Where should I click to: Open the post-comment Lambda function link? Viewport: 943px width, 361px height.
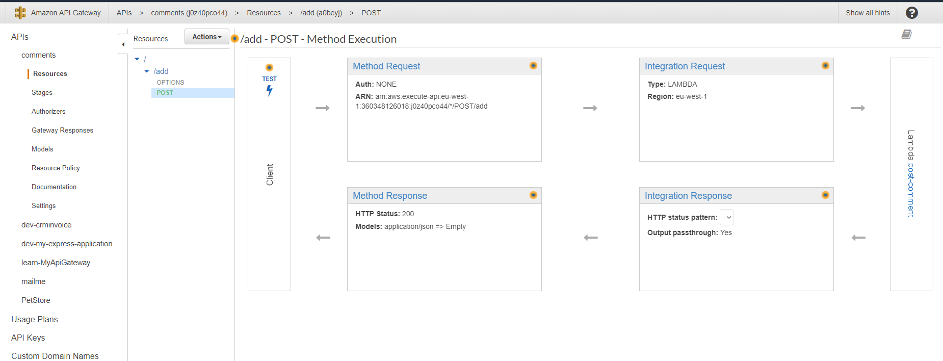(911, 190)
